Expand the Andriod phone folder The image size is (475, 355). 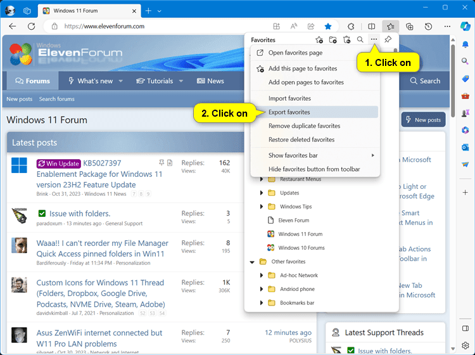tap(262, 289)
